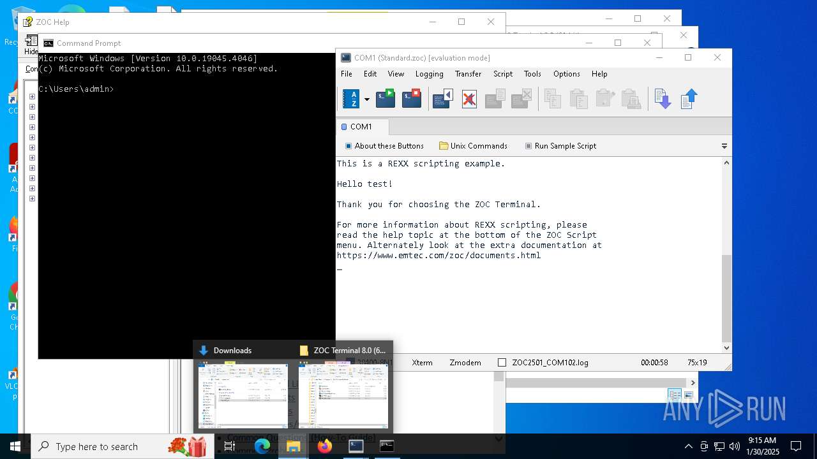817x459 pixels.
Task: Click the ZOC terminal vertical scrollbar thumb
Action: tap(726, 298)
